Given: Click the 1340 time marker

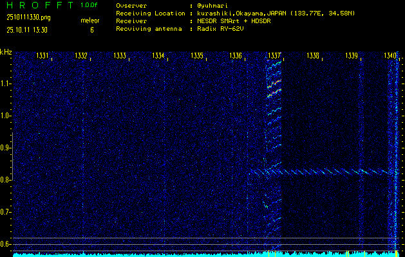Looking at the screenshot, I should (390, 55).
